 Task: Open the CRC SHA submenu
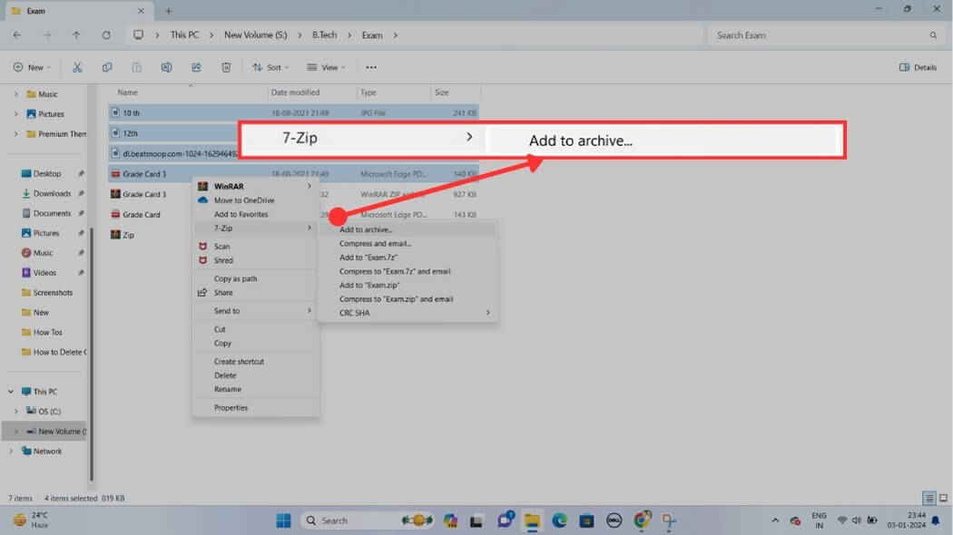point(408,313)
